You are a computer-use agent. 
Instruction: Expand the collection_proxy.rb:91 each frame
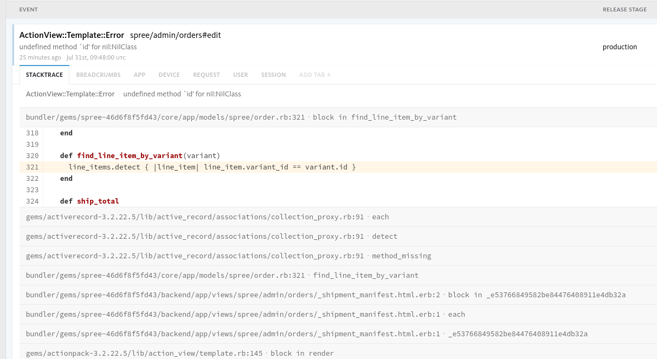point(338,217)
